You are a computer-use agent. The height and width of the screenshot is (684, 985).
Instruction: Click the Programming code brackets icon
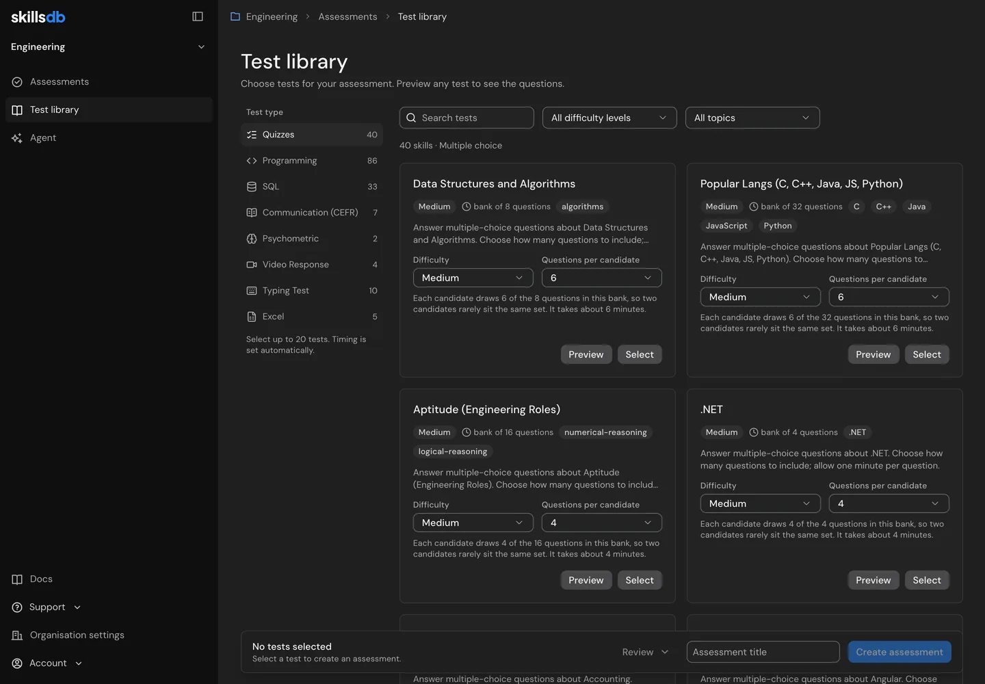click(252, 161)
